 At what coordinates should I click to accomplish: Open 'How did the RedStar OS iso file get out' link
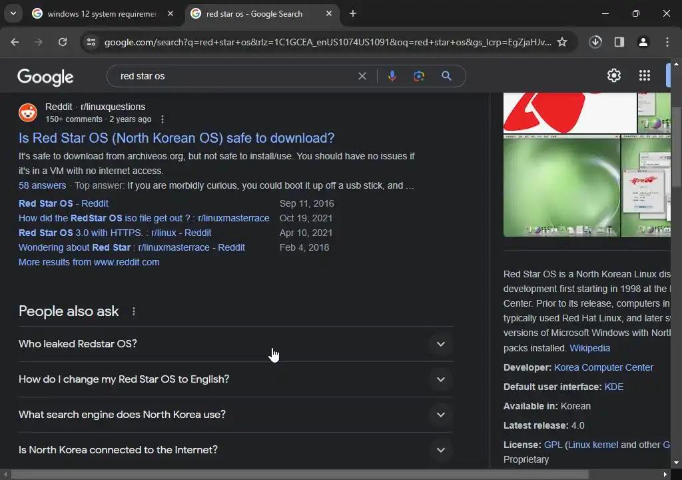[144, 218]
